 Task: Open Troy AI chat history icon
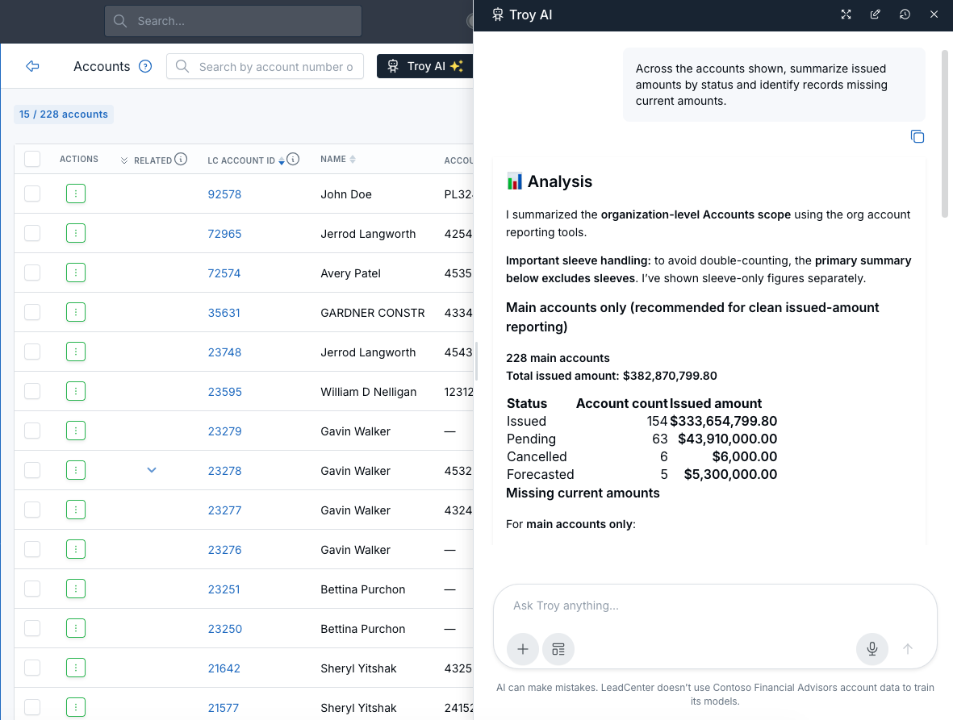[x=905, y=15]
